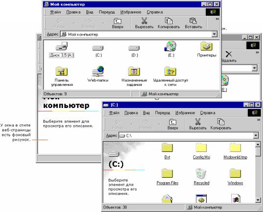Expand the address dropdown in Мой компьютер window
This screenshot has height=212, width=263.
[x=214, y=34]
